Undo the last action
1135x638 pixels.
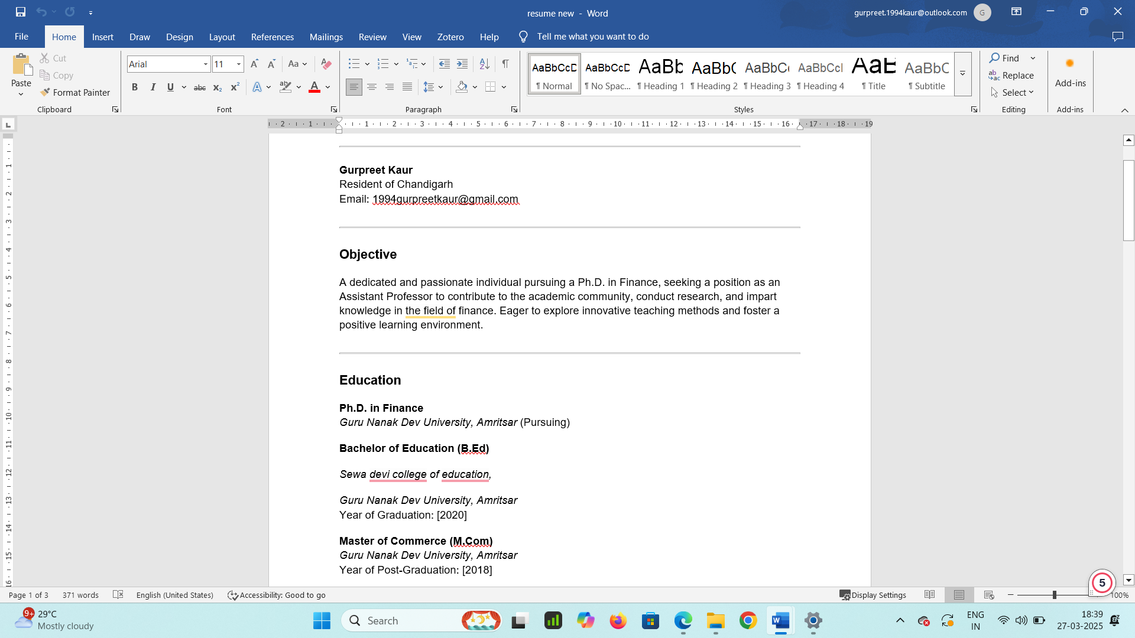tap(41, 12)
